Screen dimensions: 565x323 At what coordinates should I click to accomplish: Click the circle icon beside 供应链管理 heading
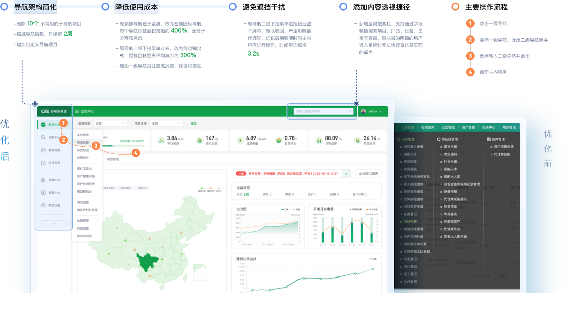click(x=439, y=139)
